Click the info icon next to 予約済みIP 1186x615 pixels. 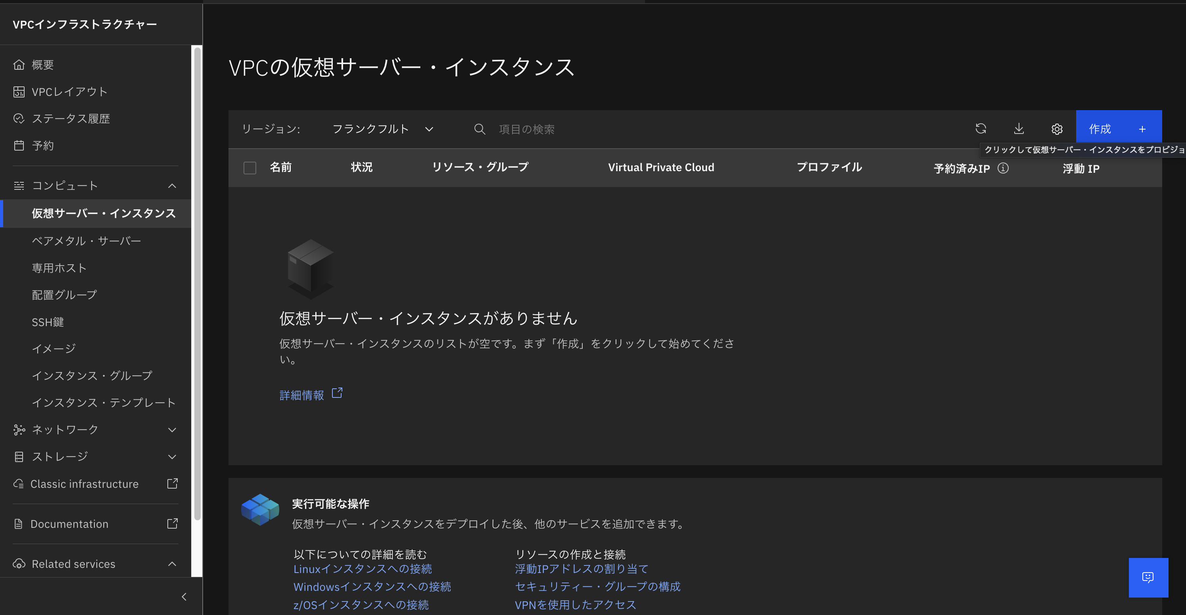[x=1004, y=168]
